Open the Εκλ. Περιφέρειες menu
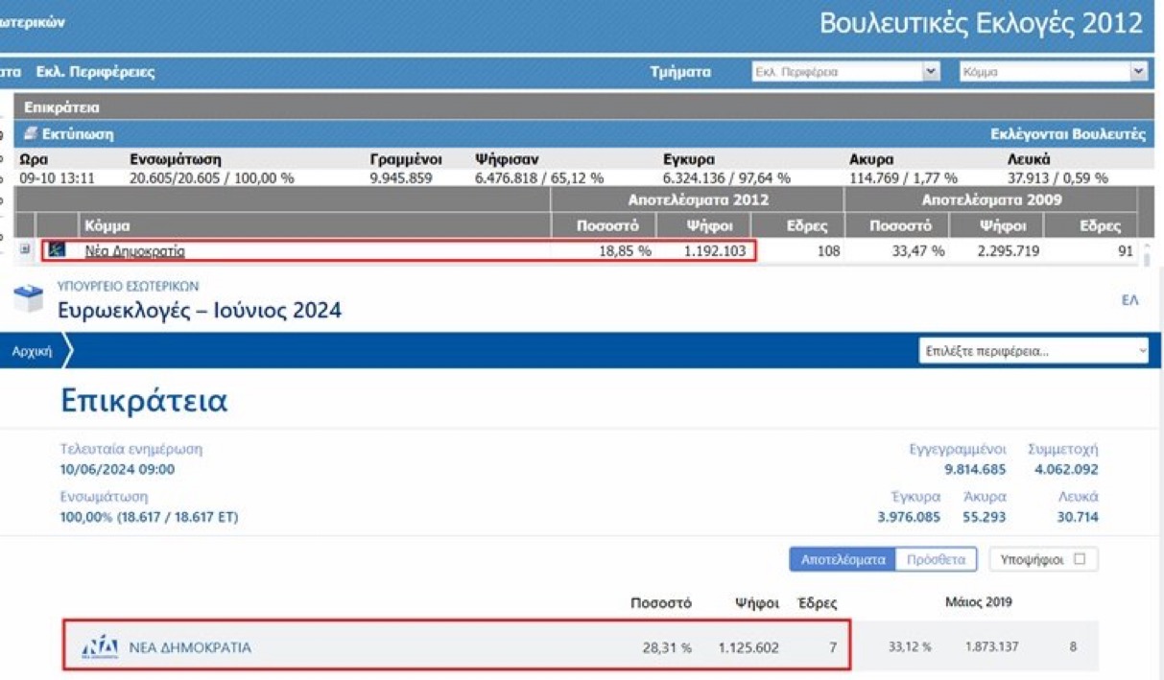This screenshot has width=1164, height=680. [95, 72]
